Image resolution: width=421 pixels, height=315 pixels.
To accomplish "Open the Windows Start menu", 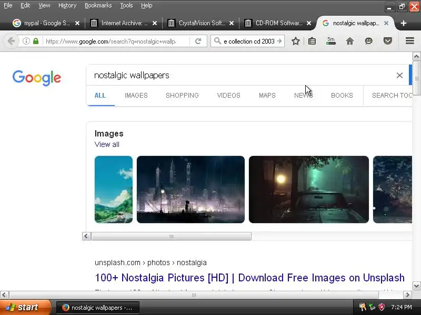I will 25,307.
